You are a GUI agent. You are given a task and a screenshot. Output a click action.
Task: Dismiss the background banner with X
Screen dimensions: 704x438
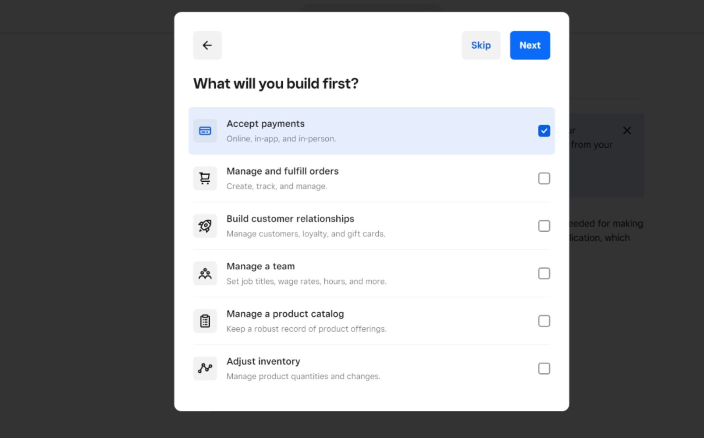[627, 131]
